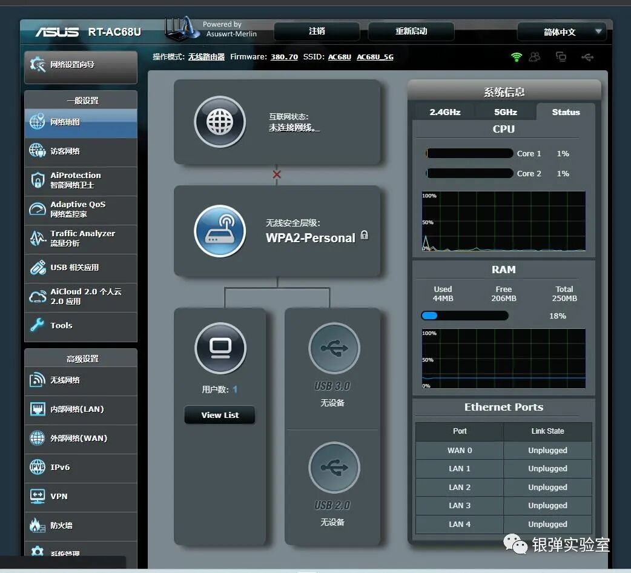Click firmware version link 380.70
Image resolution: width=631 pixels, height=573 pixels.
coord(284,57)
